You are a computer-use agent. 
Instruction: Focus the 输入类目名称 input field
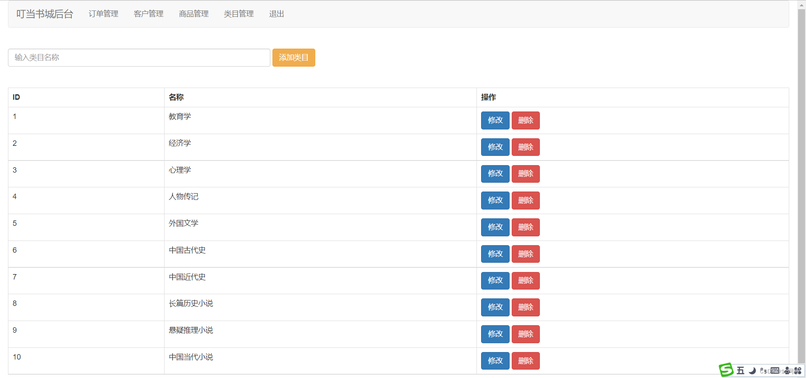coord(139,57)
